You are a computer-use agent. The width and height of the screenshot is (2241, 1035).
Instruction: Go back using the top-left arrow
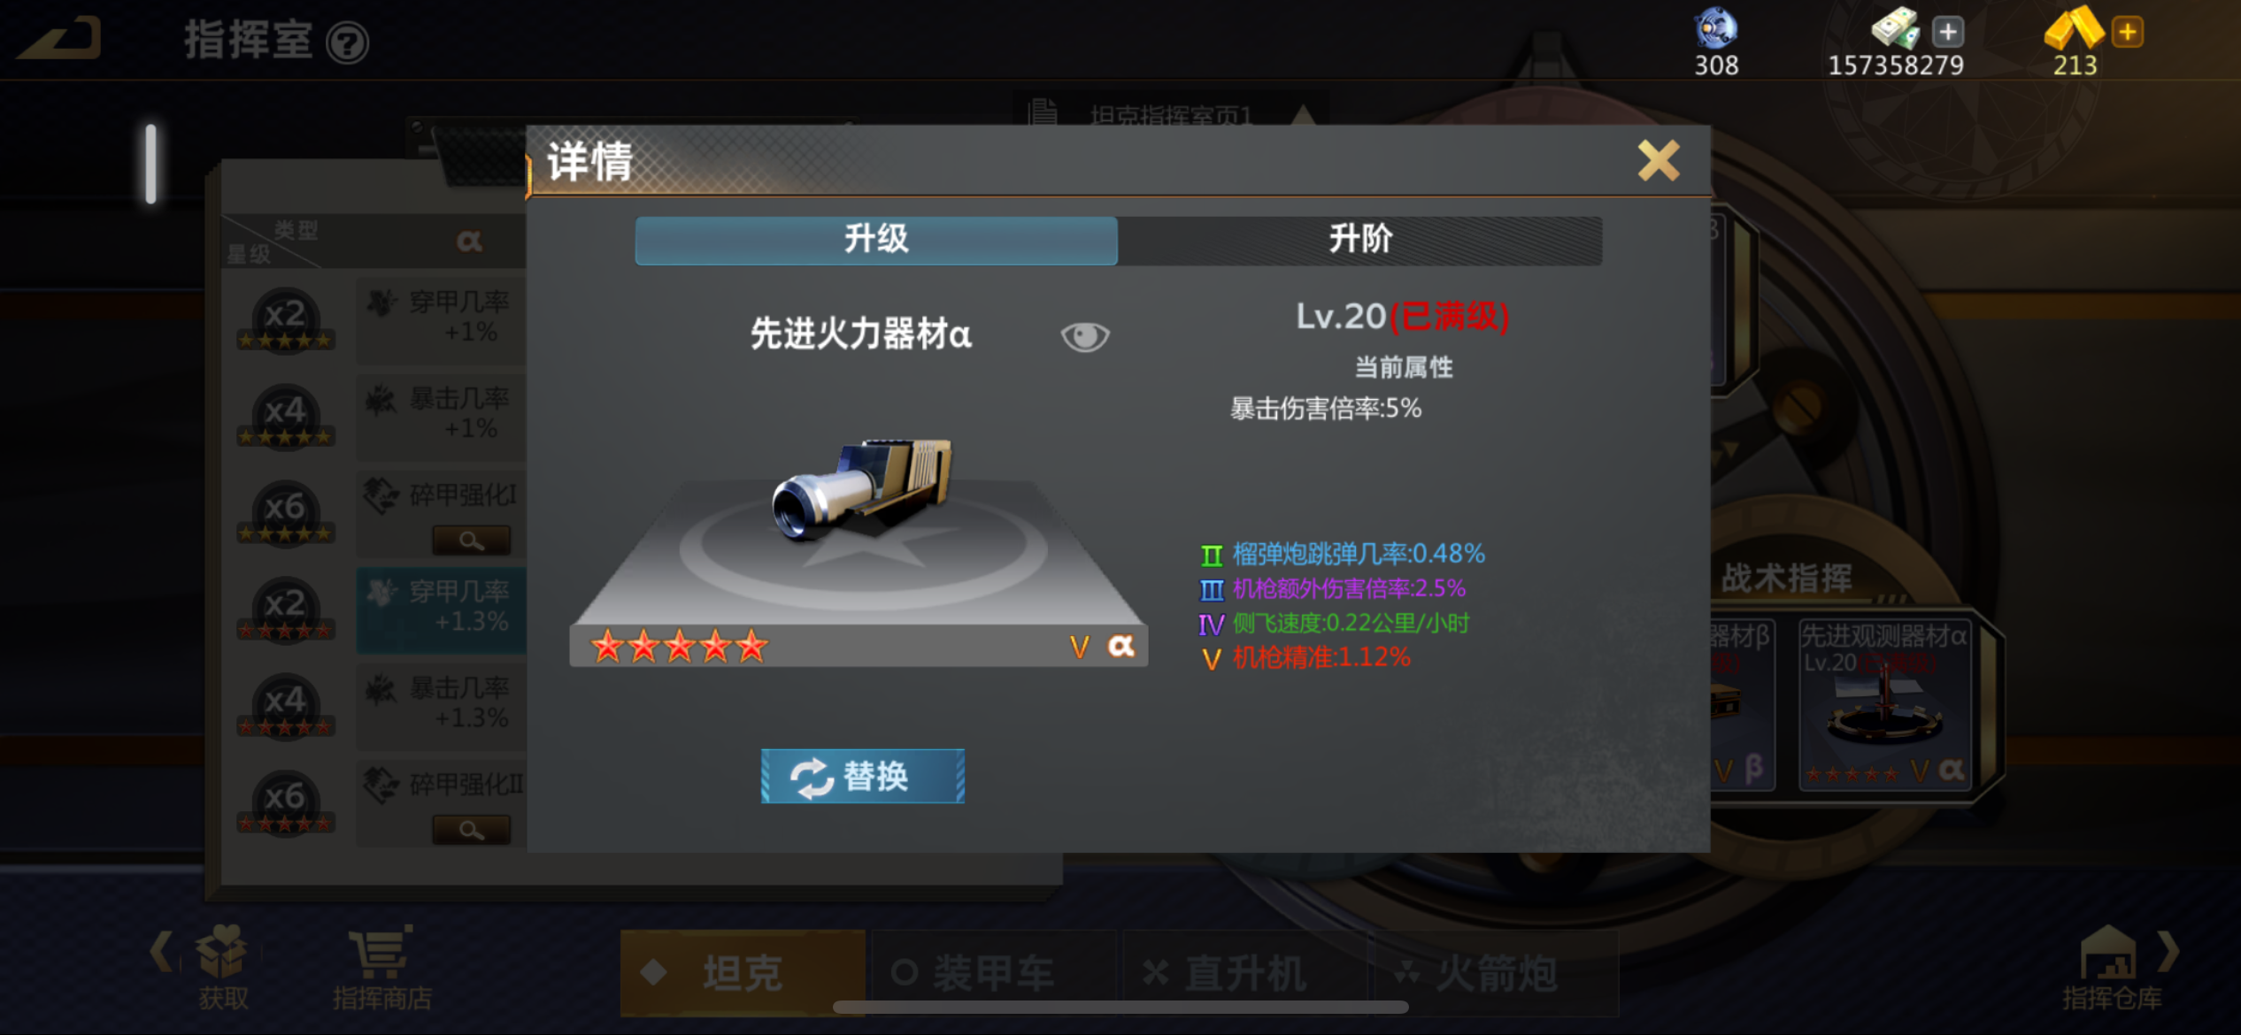(x=60, y=40)
